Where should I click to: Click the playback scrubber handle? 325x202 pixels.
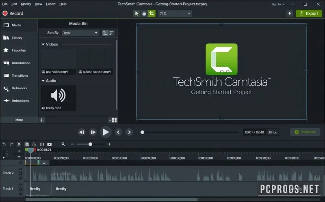point(143,132)
